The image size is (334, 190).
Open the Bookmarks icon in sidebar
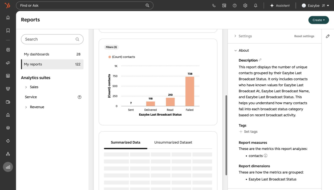pyautogui.click(x=8, y=31)
